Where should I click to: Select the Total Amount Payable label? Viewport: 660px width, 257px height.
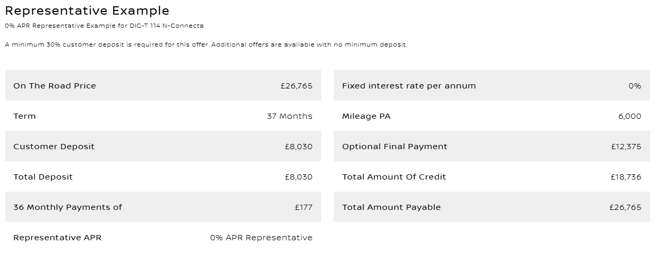pyautogui.click(x=391, y=207)
